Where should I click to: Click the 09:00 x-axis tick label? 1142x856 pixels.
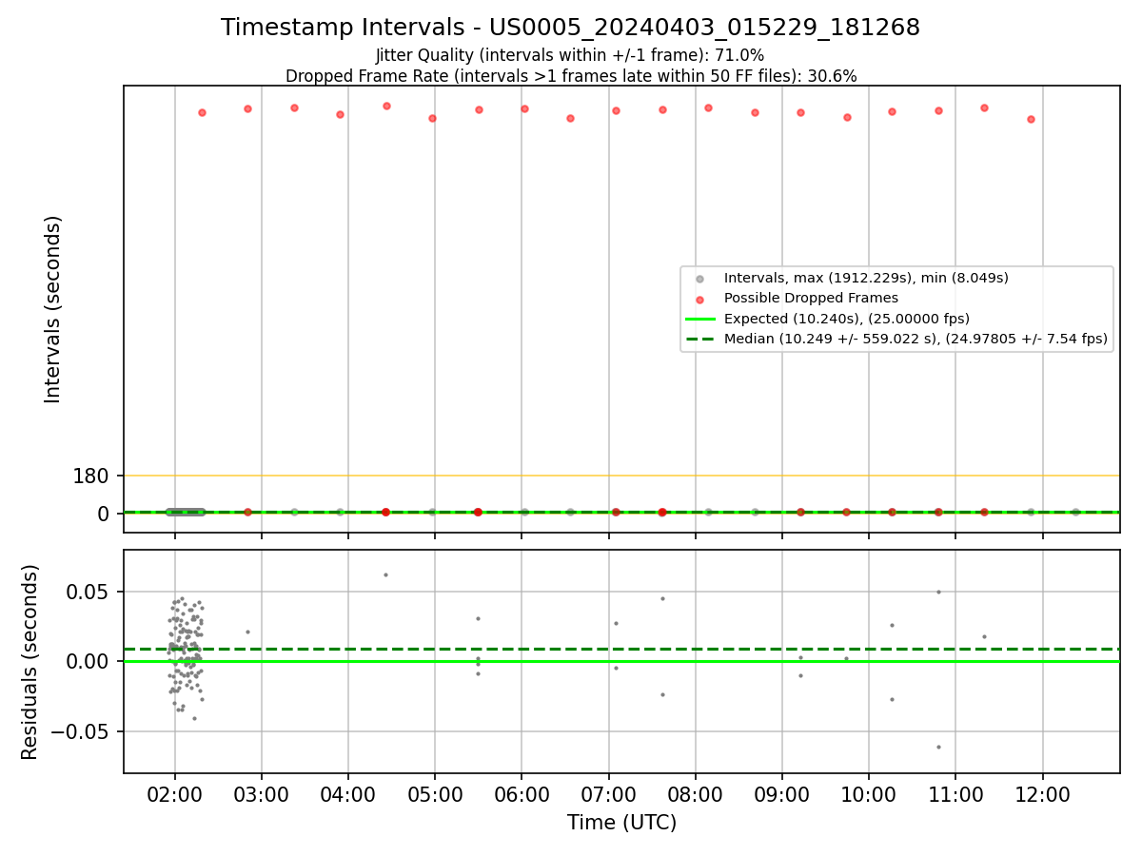click(782, 793)
